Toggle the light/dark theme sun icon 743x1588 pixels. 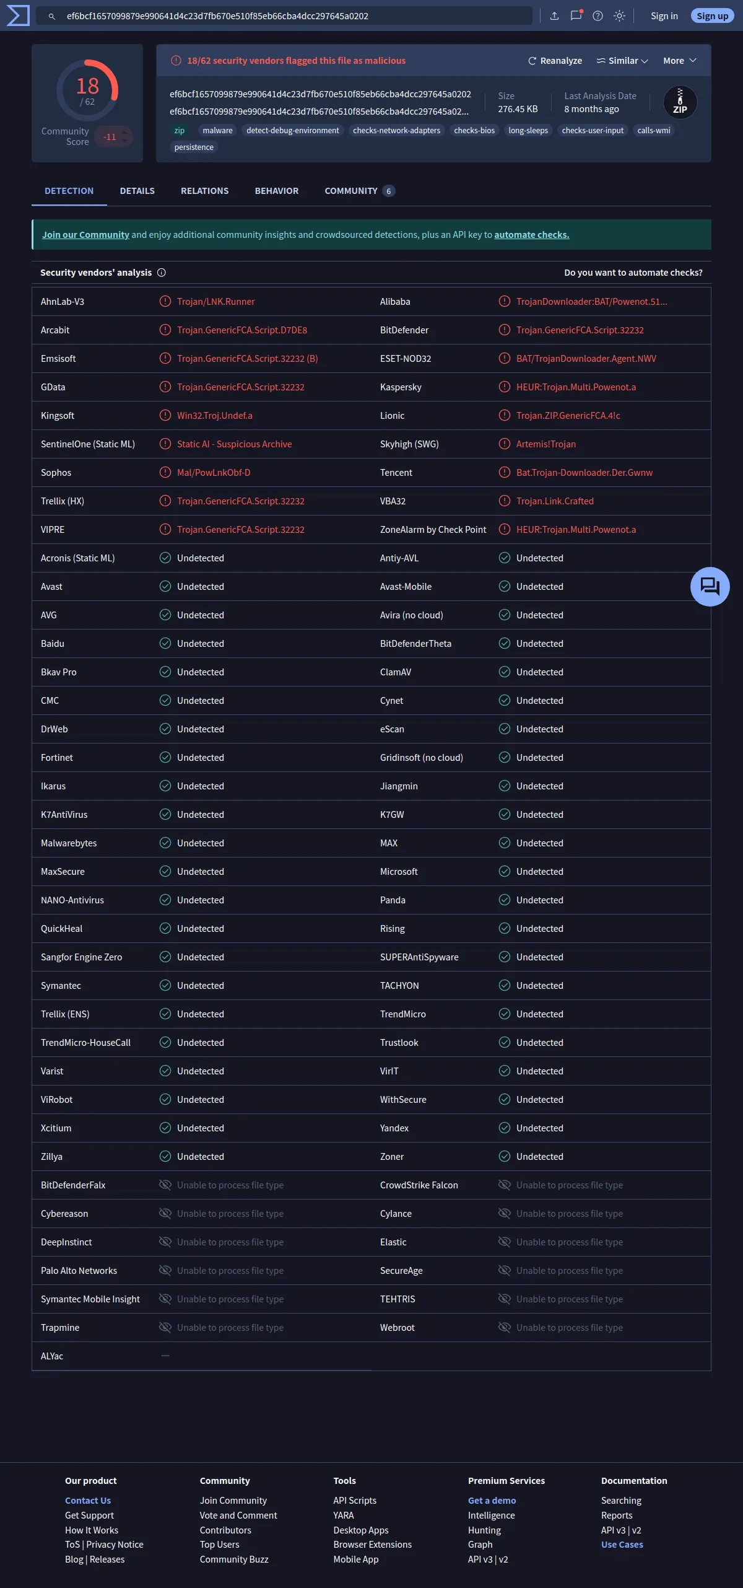coord(619,16)
